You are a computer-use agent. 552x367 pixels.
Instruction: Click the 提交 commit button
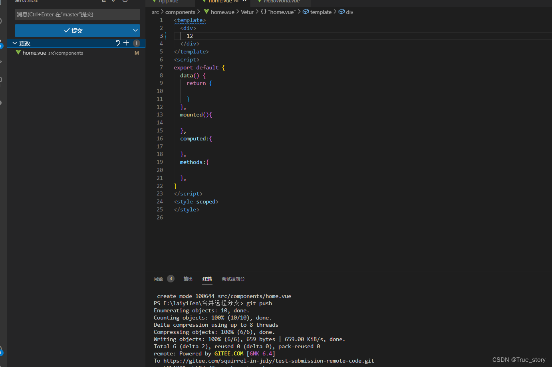(72, 30)
